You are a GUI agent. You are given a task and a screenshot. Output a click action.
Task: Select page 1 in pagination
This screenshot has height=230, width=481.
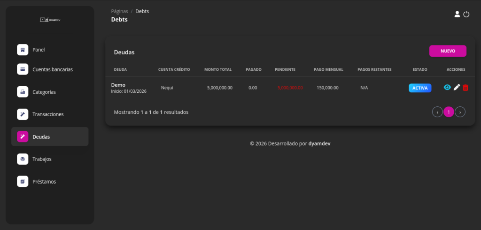[449, 112]
